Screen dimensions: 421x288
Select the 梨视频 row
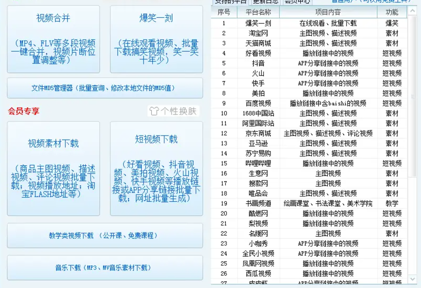(309, 223)
